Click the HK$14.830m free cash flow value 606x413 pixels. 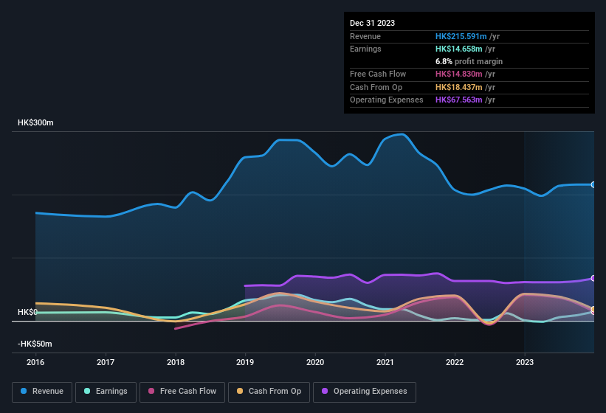pyautogui.click(x=459, y=74)
